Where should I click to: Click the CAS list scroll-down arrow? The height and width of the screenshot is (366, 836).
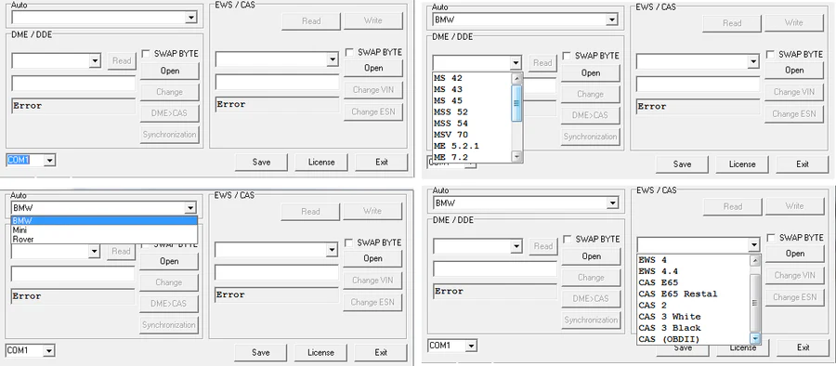tap(754, 338)
